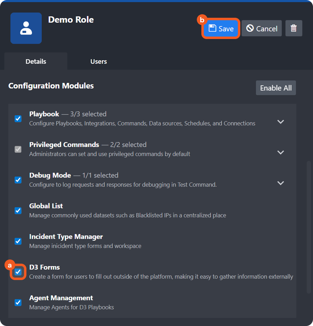
Task: Toggle the Incident Type Manager checkbox
Action: (18, 241)
